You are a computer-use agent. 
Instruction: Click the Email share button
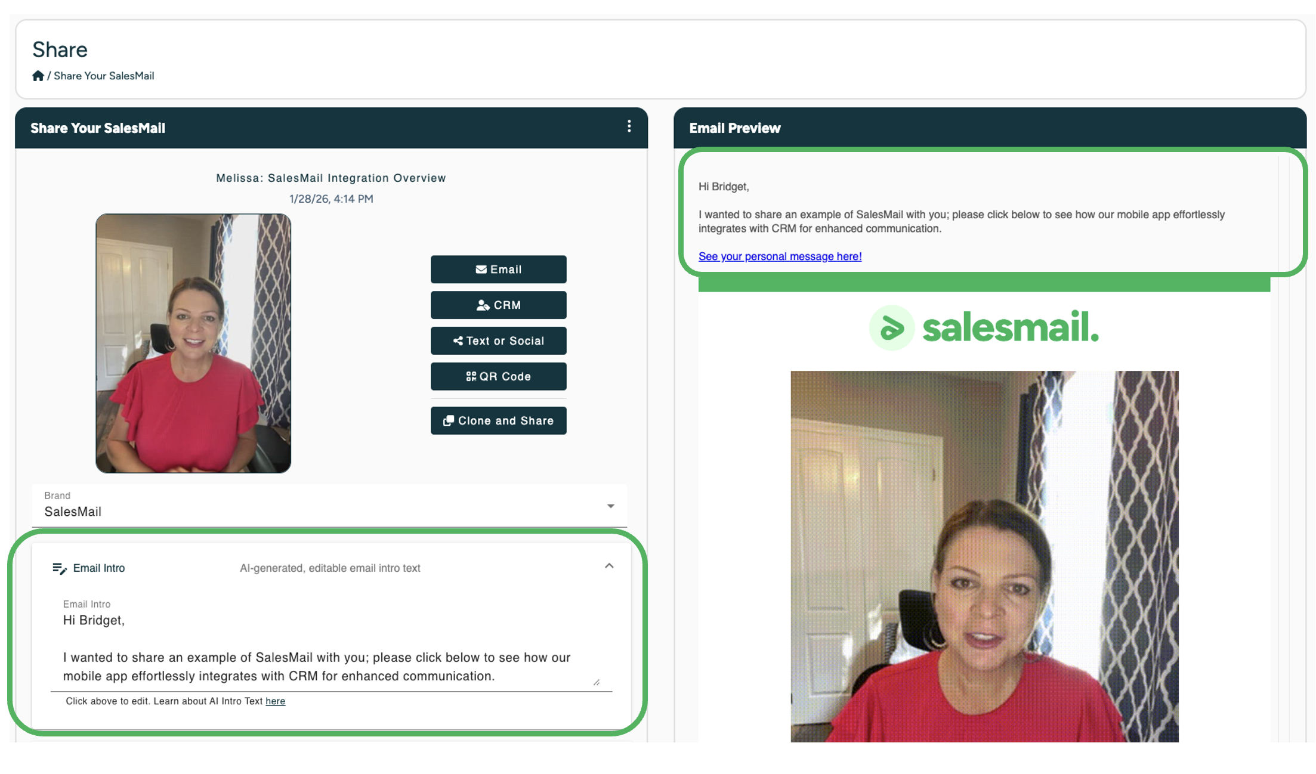(498, 270)
